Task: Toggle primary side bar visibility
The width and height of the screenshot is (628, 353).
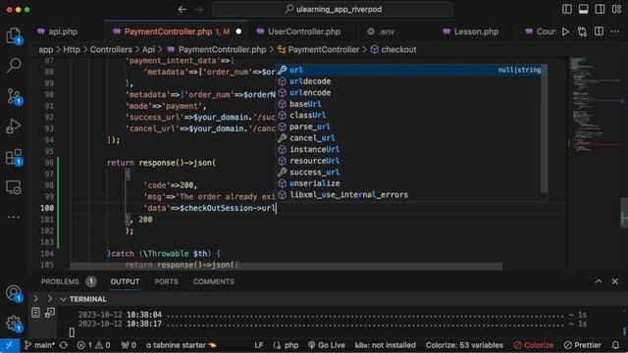Action: click(x=567, y=9)
